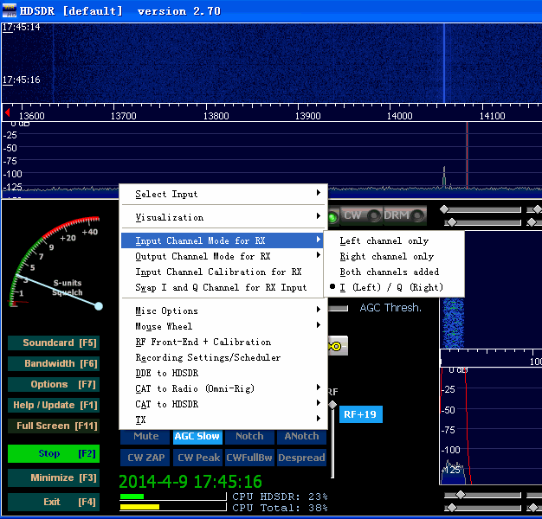Image resolution: width=542 pixels, height=519 pixels.
Task: Select DDE to HDSDR entry
Action: (223, 373)
